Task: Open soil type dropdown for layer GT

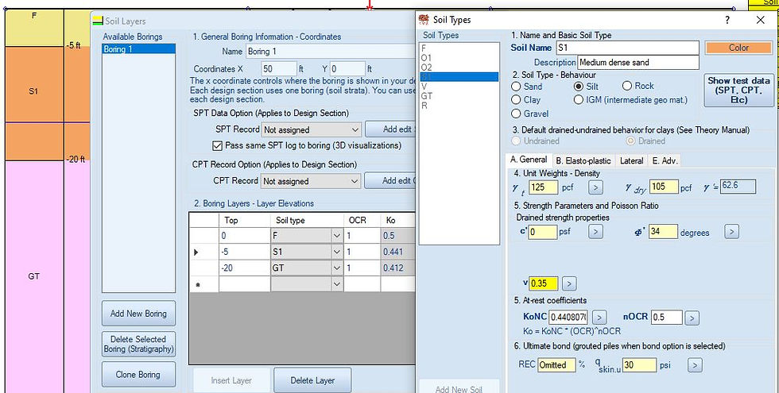Action: click(337, 268)
